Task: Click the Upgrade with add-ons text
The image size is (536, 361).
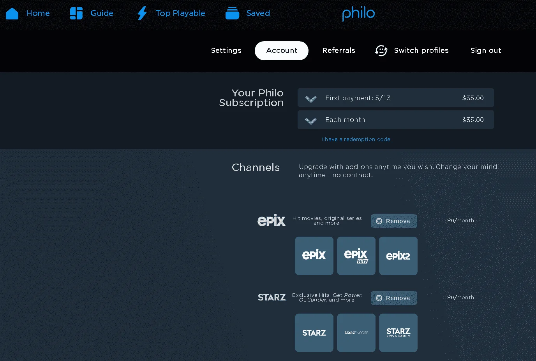Action: click(x=398, y=171)
